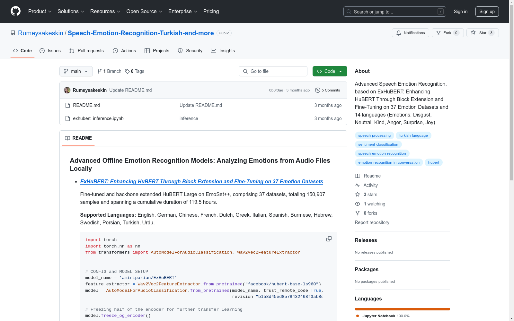Viewport: 514px width, 321px height.
Task: Open the Issues tab
Action: tap(50, 51)
